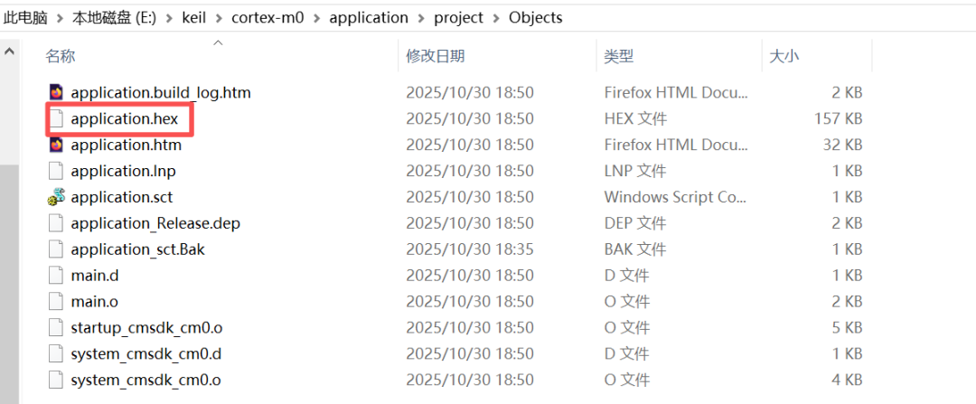Image resolution: width=976 pixels, height=404 pixels.
Task: Click the Firefox icon beside application.build_log.htm
Action: coord(56,92)
